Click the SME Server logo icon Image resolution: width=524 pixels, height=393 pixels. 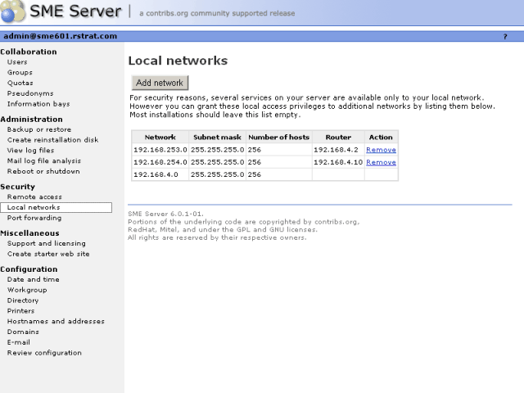click(x=13, y=11)
